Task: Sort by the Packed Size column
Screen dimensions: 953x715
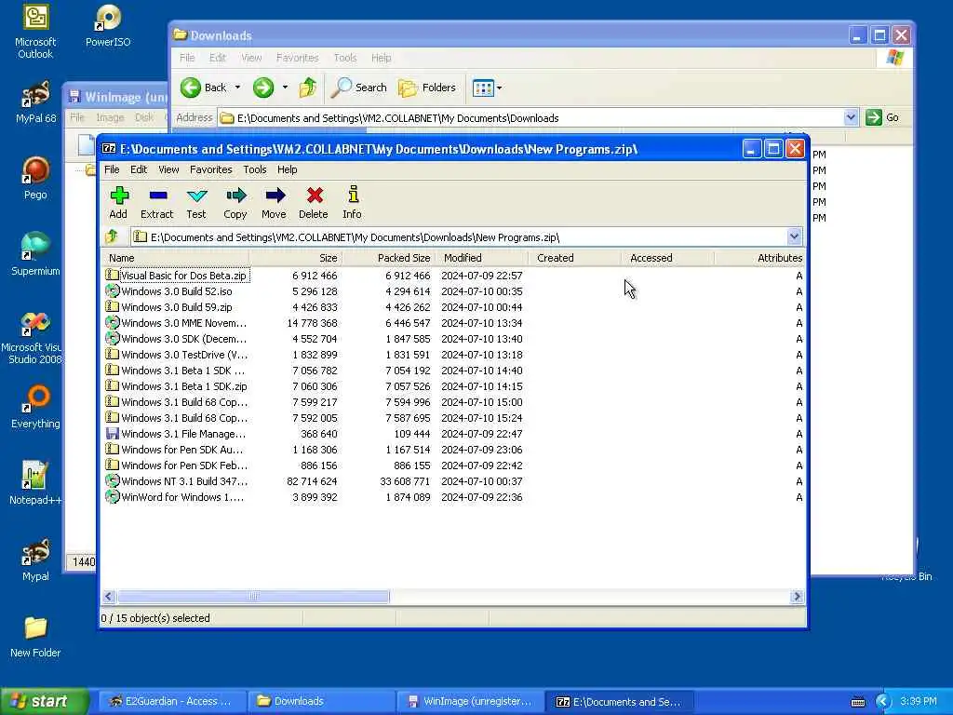Action: coord(389,258)
